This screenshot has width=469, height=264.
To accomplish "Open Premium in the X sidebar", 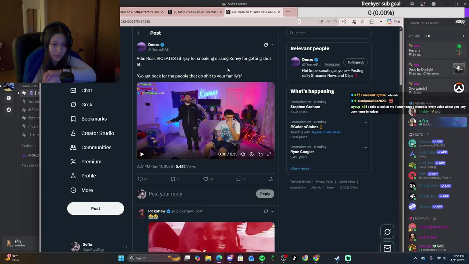I will click(x=86, y=162).
